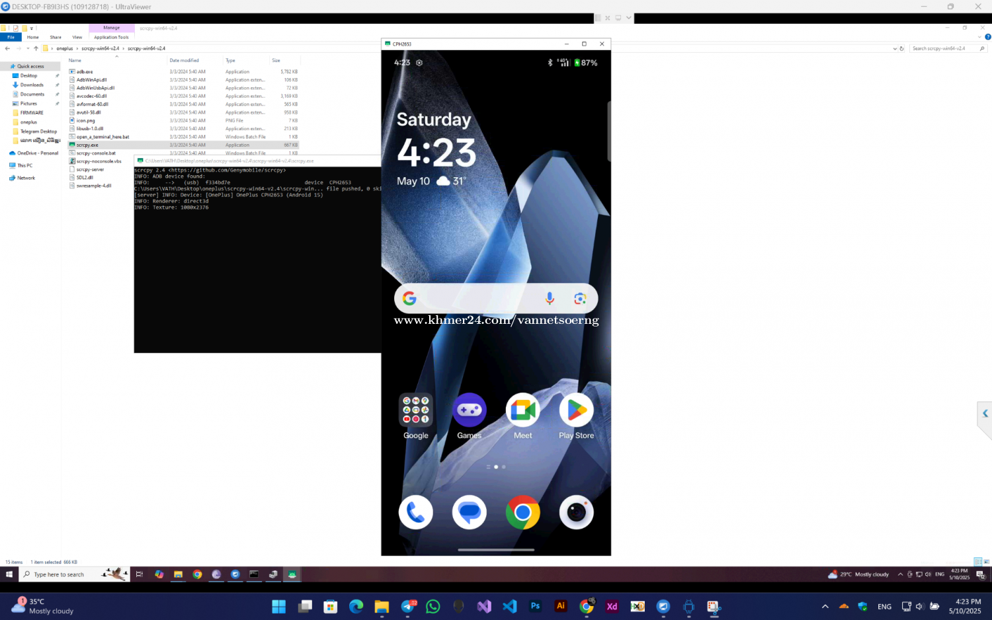Tap the Google voice search microphone
Viewport: 992px width, 620px height.
point(550,299)
